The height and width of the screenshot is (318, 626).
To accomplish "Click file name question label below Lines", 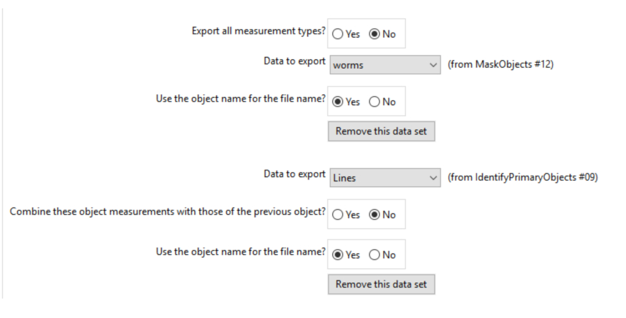I will [x=240, y=252].
